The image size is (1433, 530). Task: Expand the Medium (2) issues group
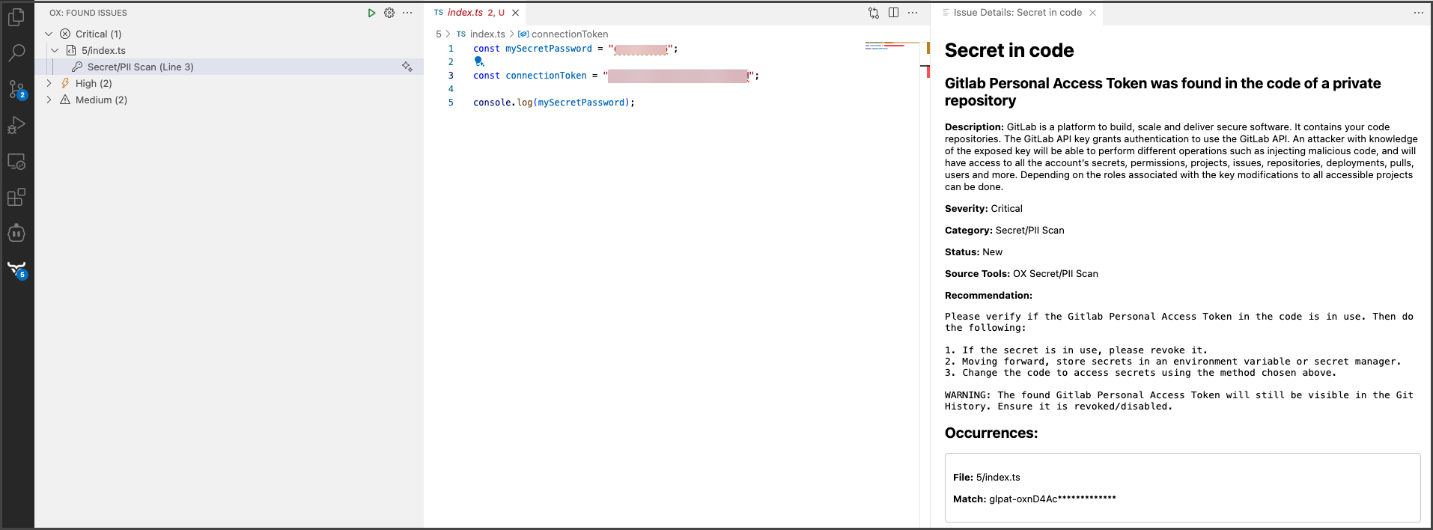[x=49, y=100]
